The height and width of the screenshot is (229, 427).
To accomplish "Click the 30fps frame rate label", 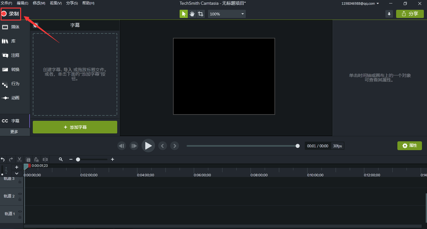I will 338,146.
